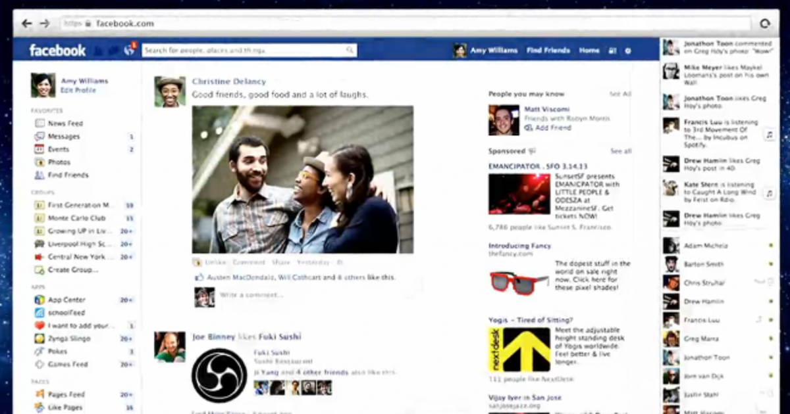This screenshot has width=790, height=414.
Task: Click the Zynga Slingo app icon
Action: coord(39,338)
